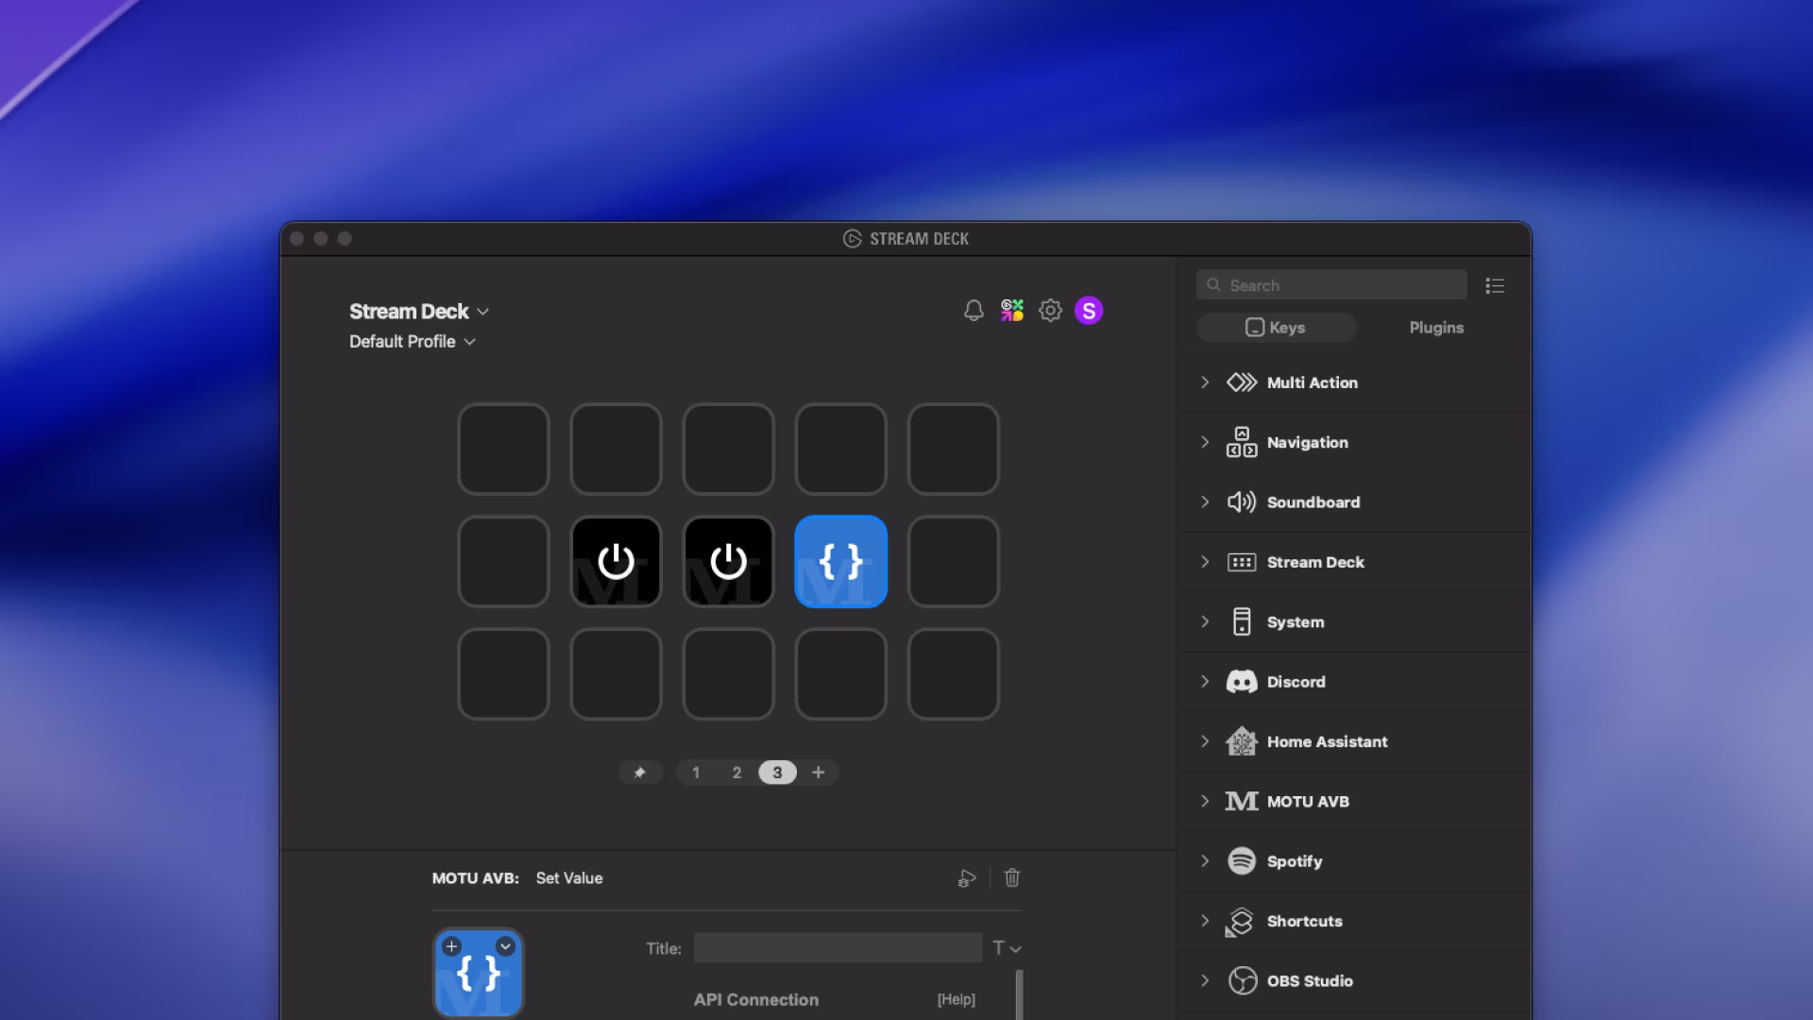Click the OBS Studio logo icon
Screen dimensions: 1813x1020
pyautogui.click(x=1242, y=980)
